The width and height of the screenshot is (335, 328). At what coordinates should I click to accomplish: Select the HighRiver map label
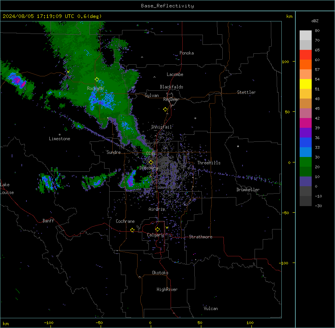tap(167, 289)
